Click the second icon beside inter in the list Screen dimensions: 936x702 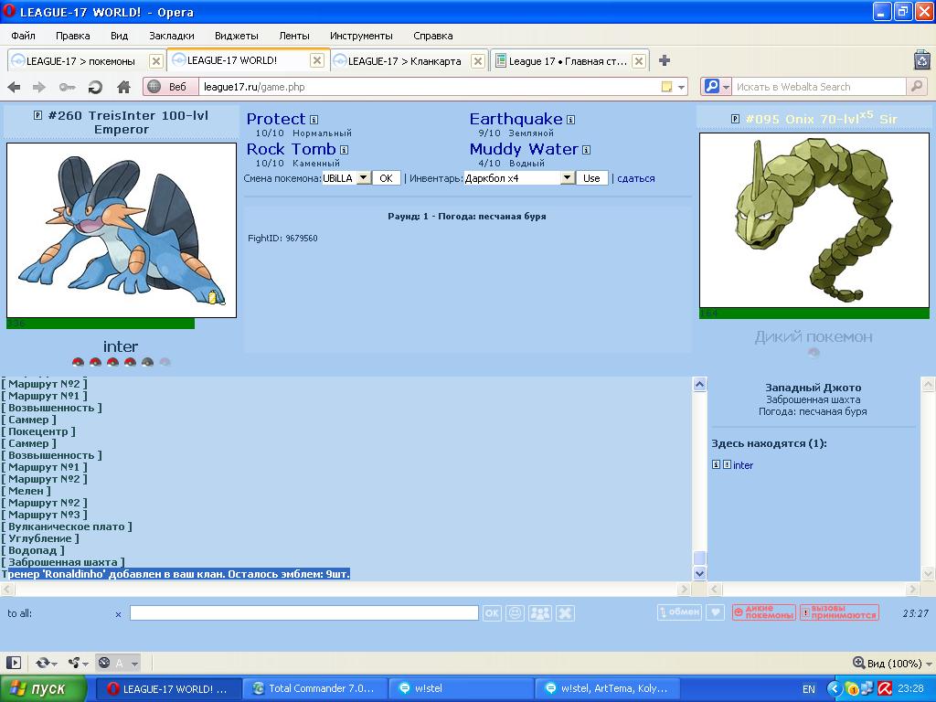tap(727, 464)
